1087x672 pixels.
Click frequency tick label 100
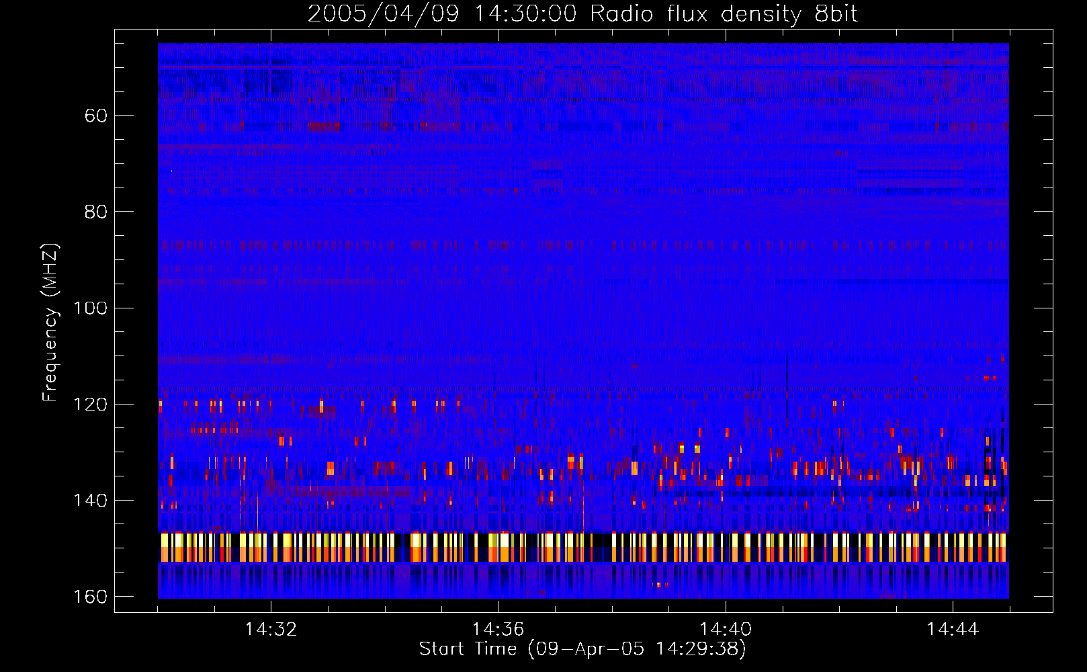pyautogui.click(x=90, y=308)
